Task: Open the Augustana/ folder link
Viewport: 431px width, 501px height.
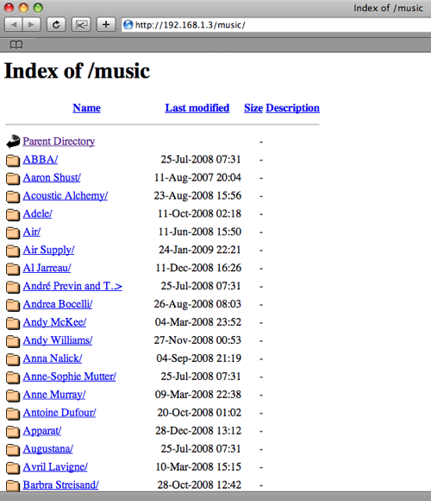Action: click(47, 449)
